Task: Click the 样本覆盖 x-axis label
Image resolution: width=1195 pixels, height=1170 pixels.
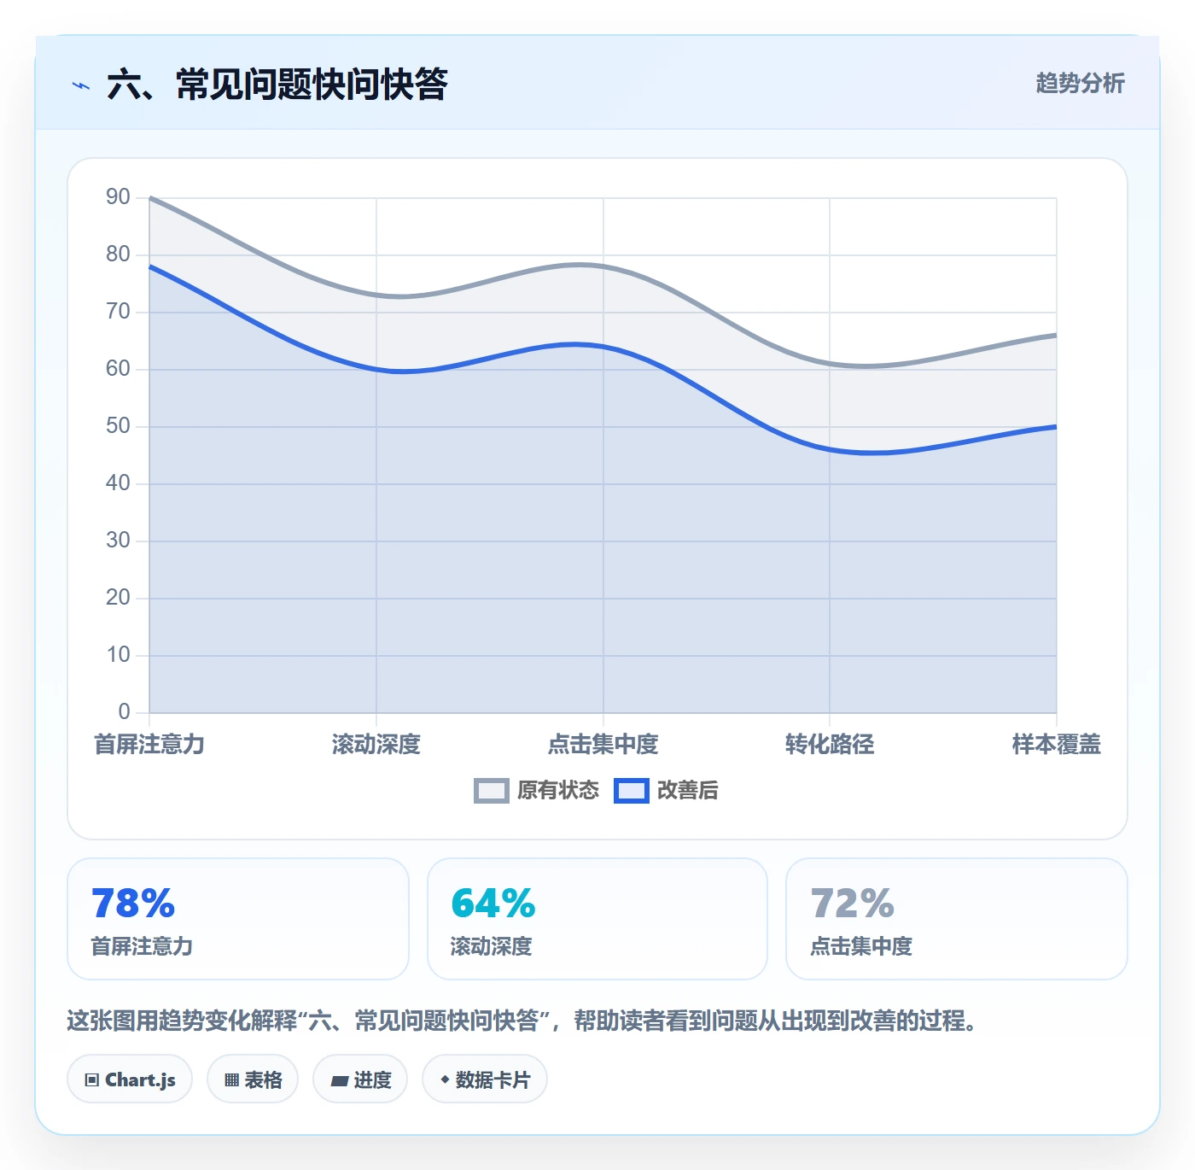Action: coord(1056,745)
